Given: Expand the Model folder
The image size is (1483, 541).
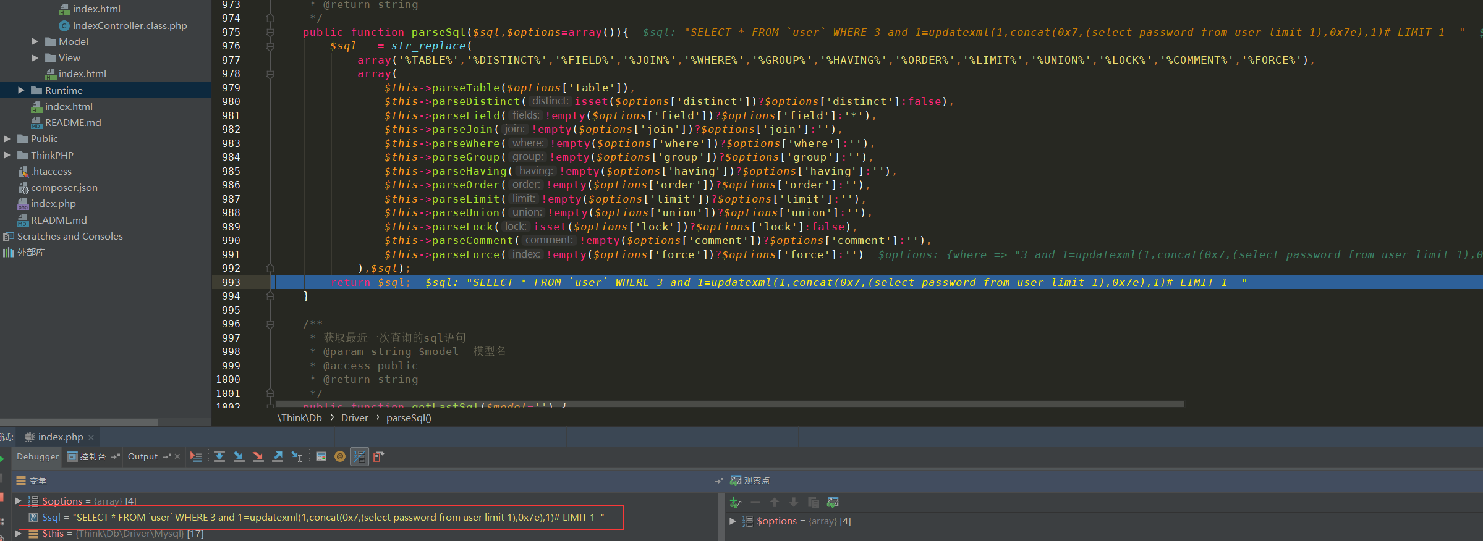Looking at the screenshot, I should point(35,41).
